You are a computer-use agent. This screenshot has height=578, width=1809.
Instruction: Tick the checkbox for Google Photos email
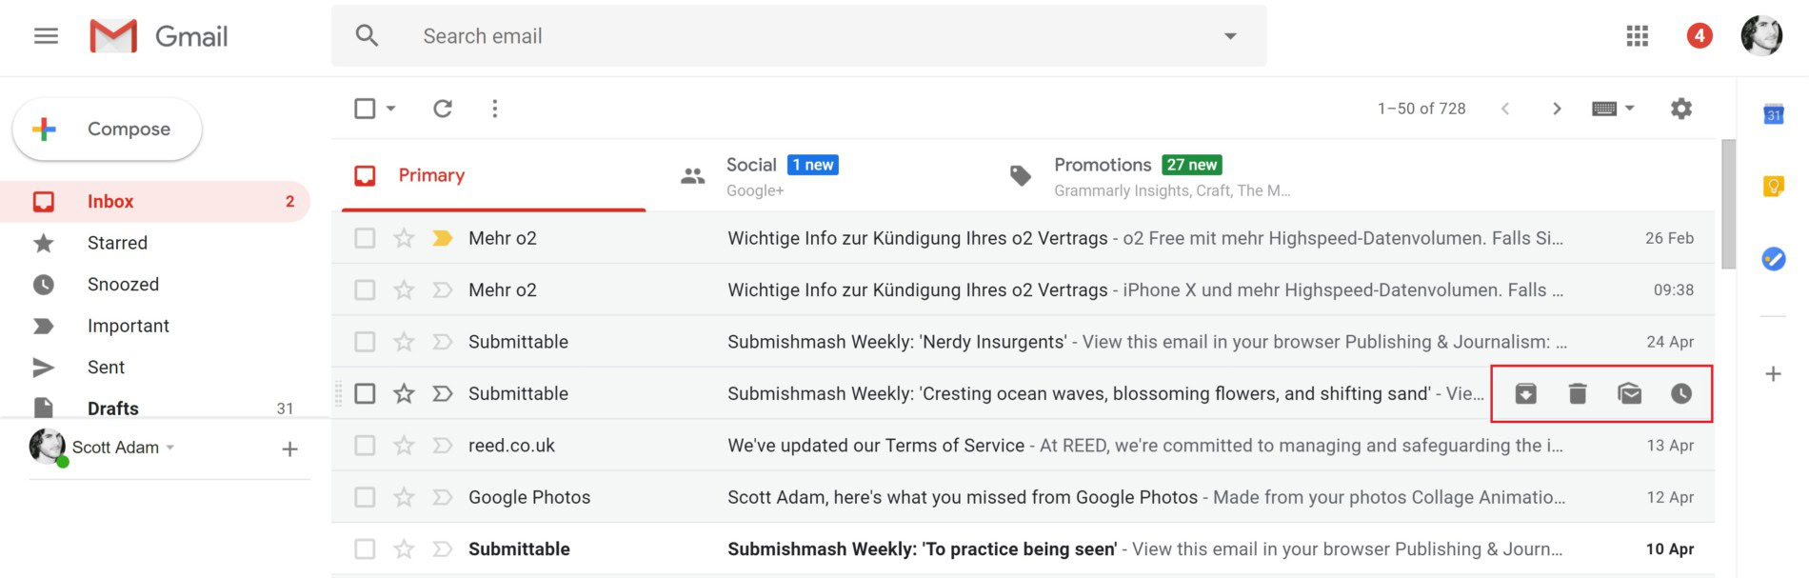click(365, 497)
